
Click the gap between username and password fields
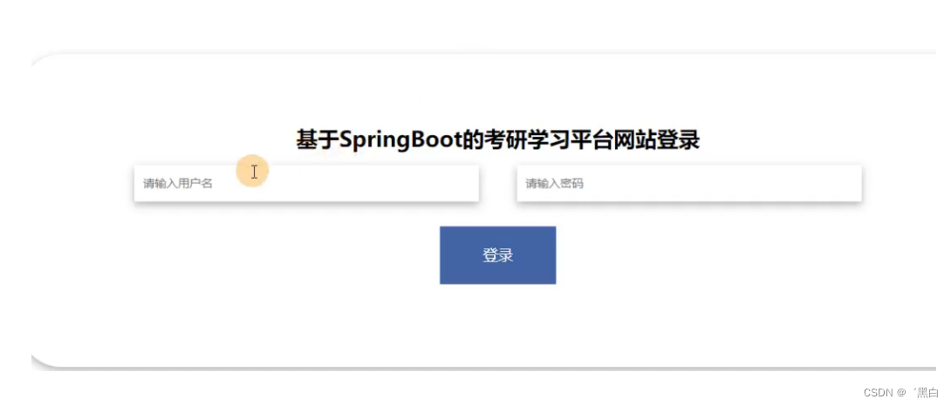(498, 183)
